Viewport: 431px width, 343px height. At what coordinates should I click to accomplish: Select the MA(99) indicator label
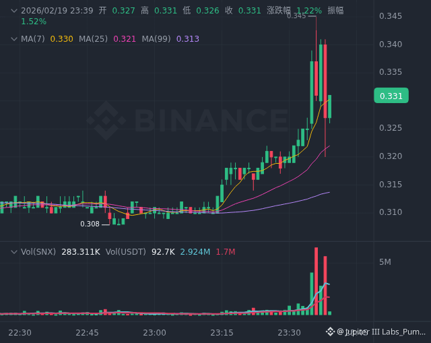[x=156, y=39]
